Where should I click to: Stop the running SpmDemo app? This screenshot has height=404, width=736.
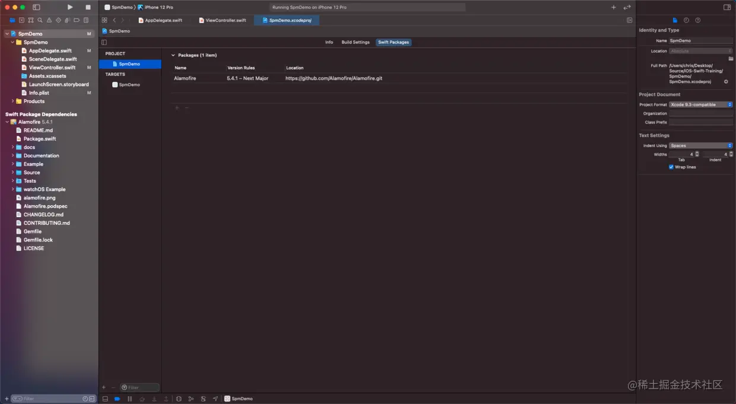click(88, 7)
